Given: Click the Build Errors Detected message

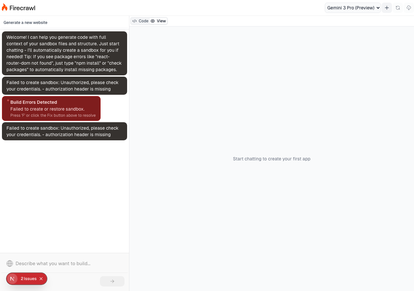Looking at the screenshot, I should point(51,109).
